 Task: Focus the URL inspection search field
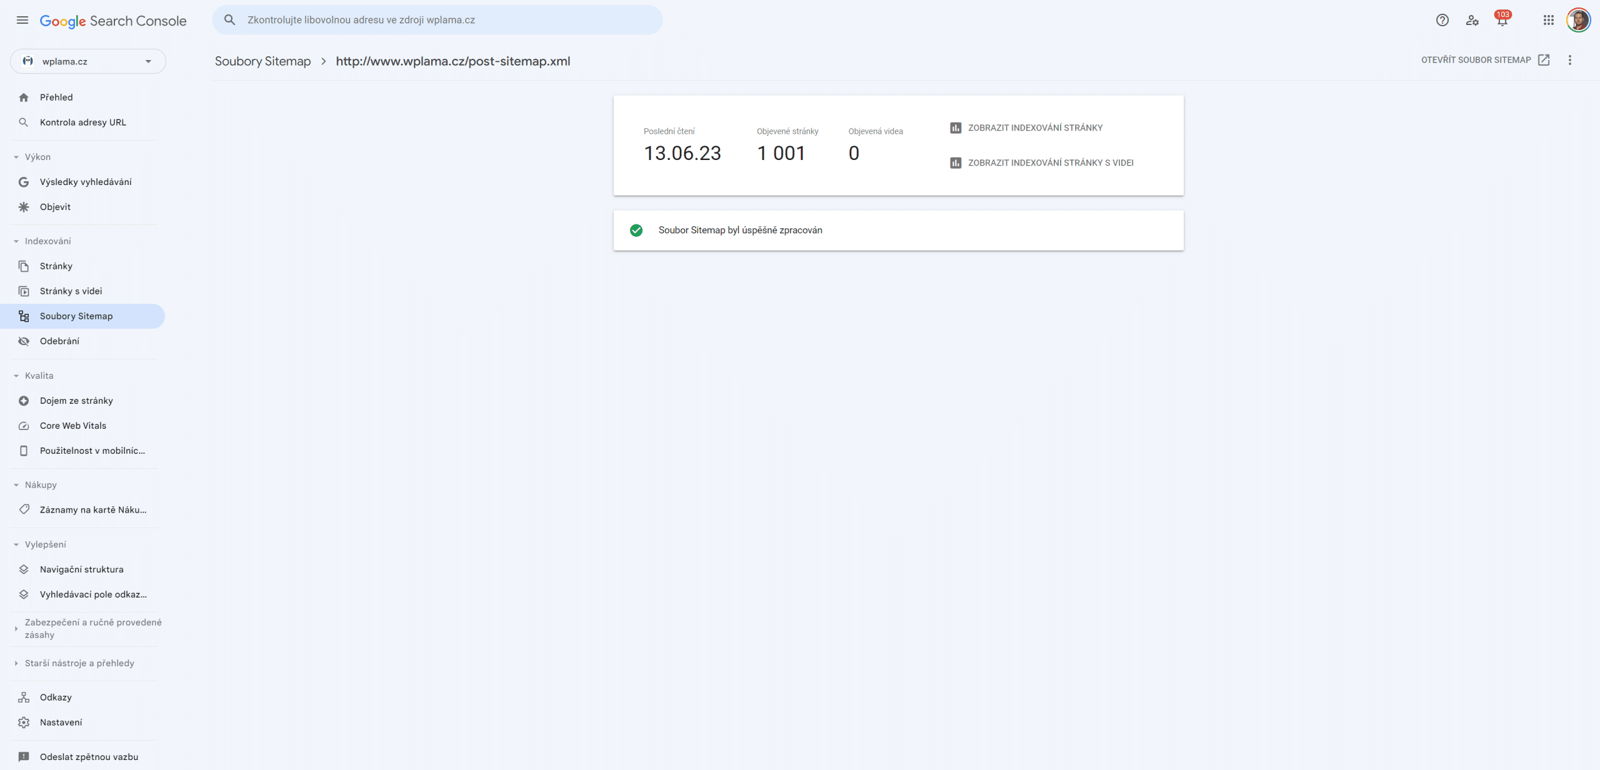[x=437, y=20]
